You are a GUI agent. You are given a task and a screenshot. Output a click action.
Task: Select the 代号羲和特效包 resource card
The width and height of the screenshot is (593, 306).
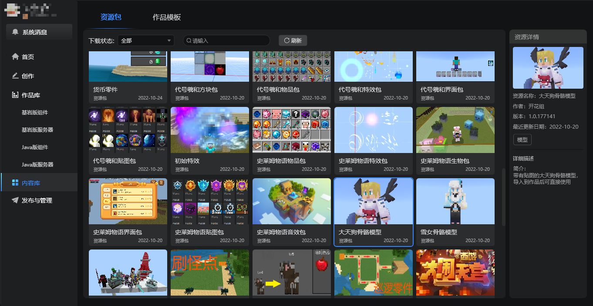pos(374,77)
